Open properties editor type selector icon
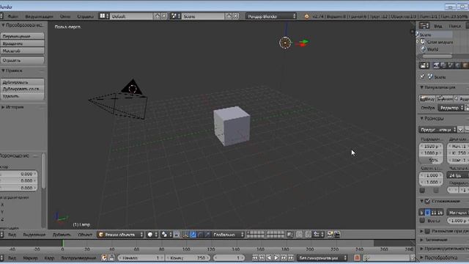 point(424,65)
